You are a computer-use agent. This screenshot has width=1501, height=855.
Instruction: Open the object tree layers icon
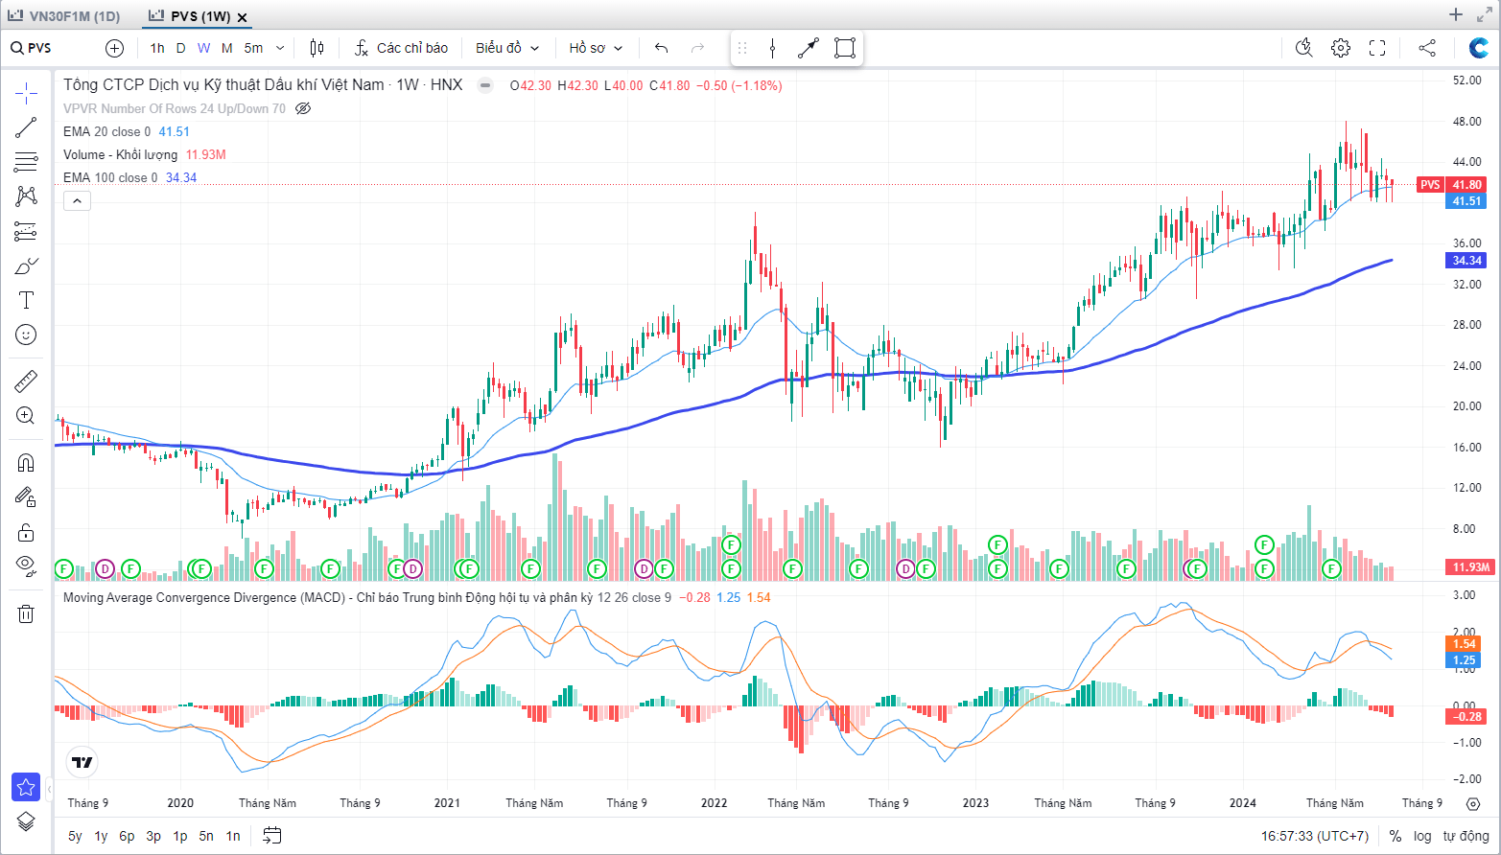pyautogui.click(x=26, y=821)
